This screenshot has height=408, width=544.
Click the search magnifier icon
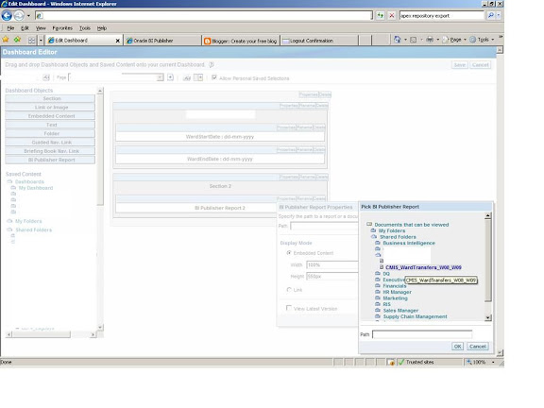coord(490,16)
